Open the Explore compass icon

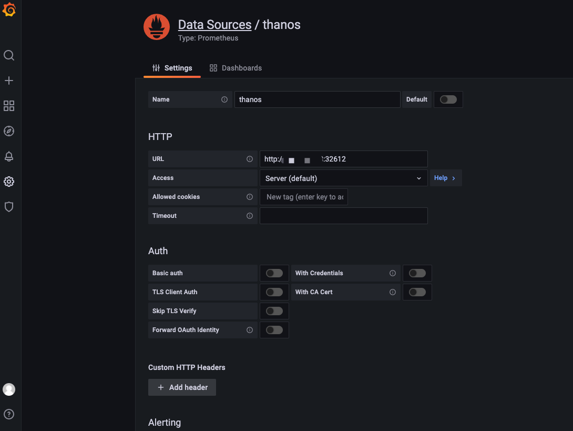9,131
